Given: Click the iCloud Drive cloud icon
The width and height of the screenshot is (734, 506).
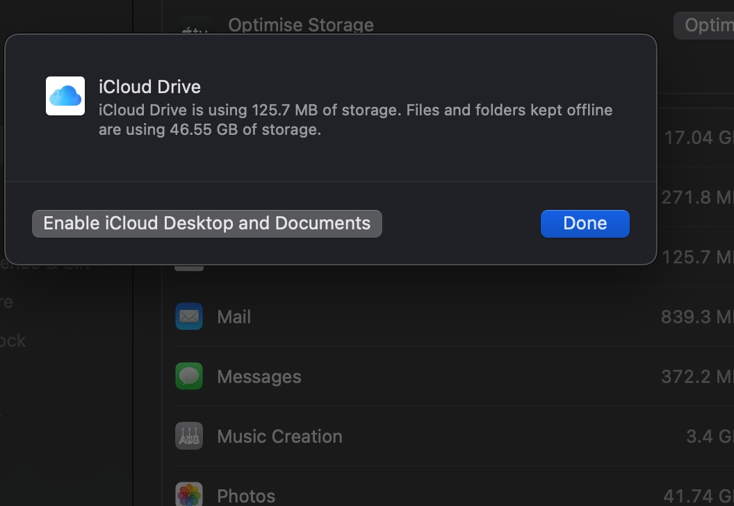Looking at the screenshot, I should point(65,96).
